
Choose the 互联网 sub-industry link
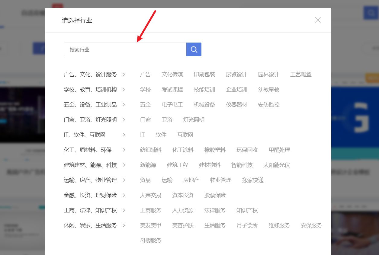click(185, 135)
